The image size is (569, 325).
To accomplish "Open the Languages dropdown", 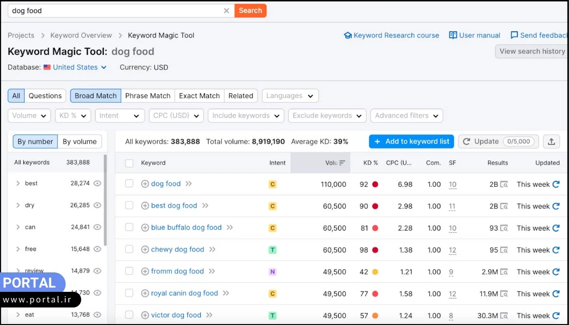I will pos(290,95).
